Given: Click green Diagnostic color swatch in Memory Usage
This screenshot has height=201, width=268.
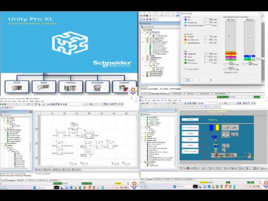Looking at the screenshot, I should [x=186, y=60].
